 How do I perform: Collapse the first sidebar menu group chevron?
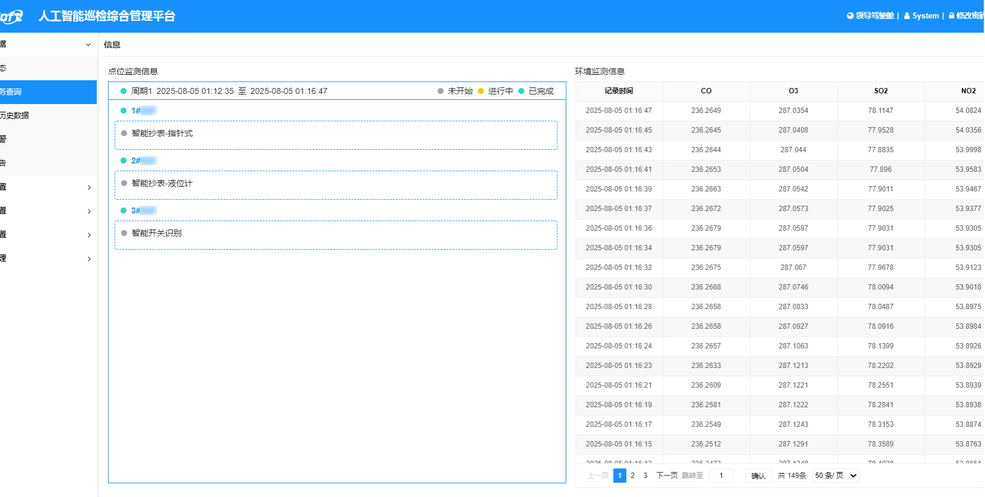pyautogui.click(x=88, y=45)
